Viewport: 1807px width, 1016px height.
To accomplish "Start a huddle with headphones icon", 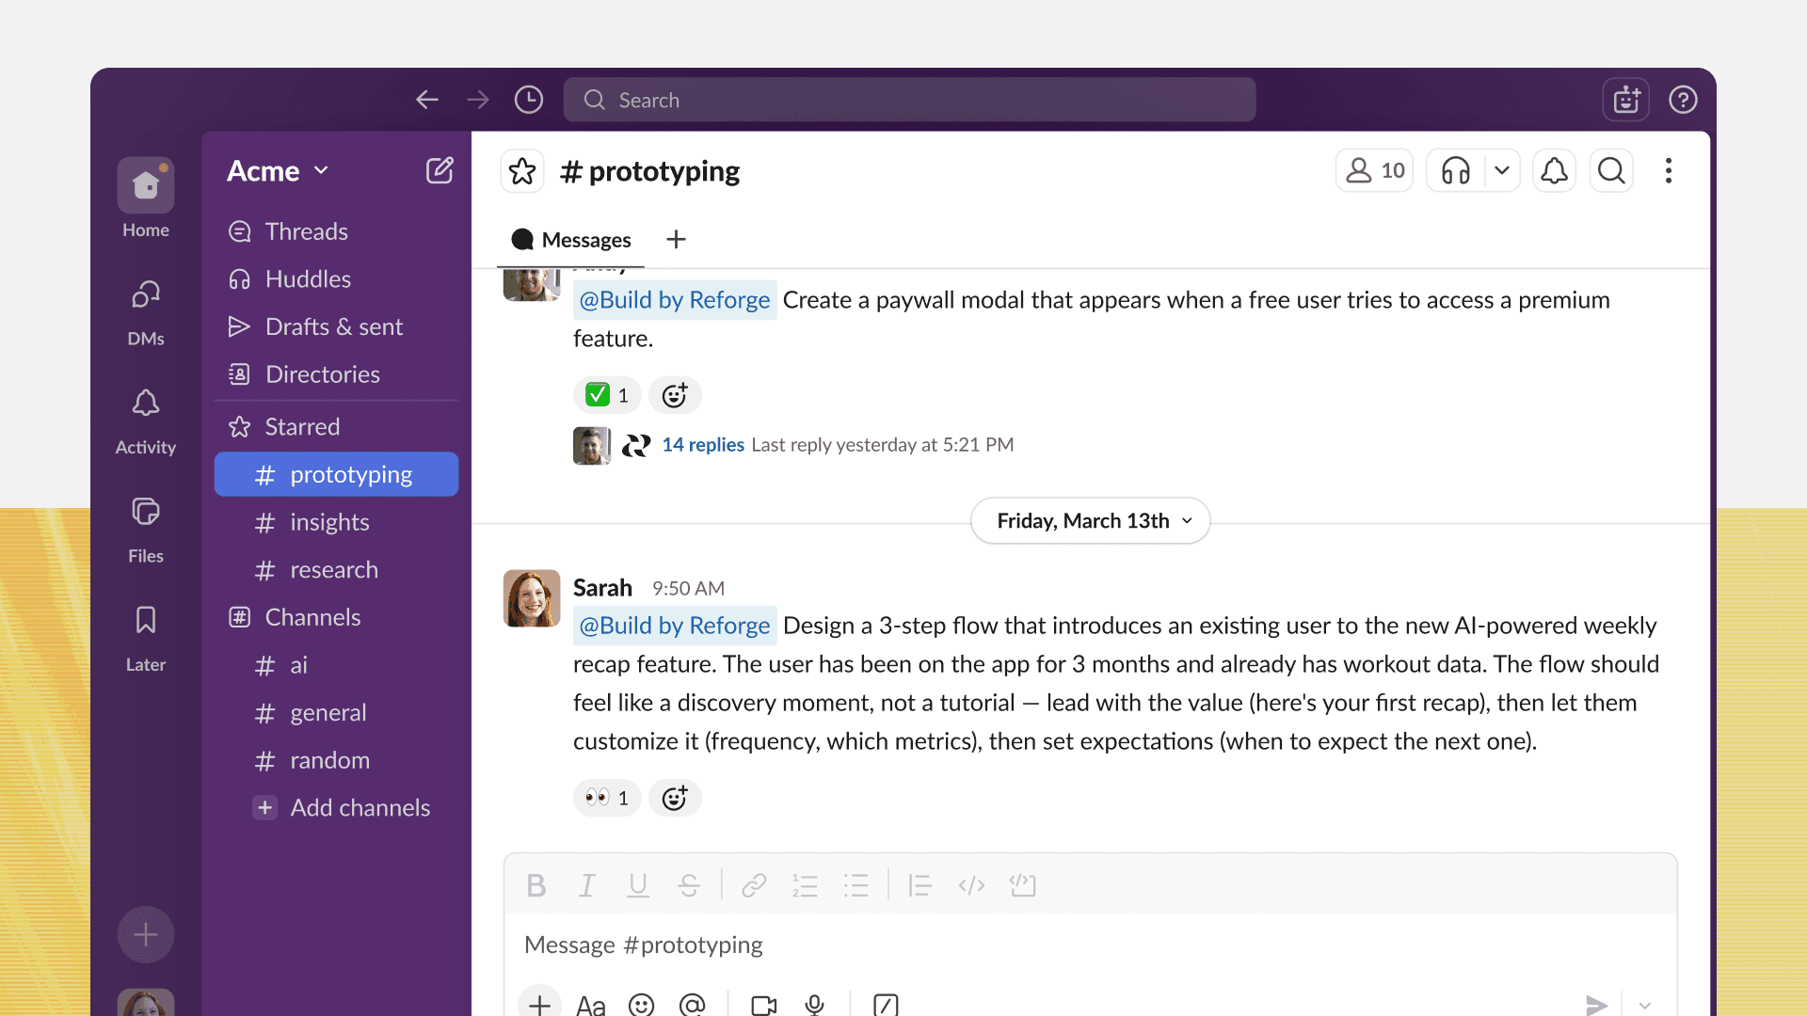I will tap(1455, 171).
